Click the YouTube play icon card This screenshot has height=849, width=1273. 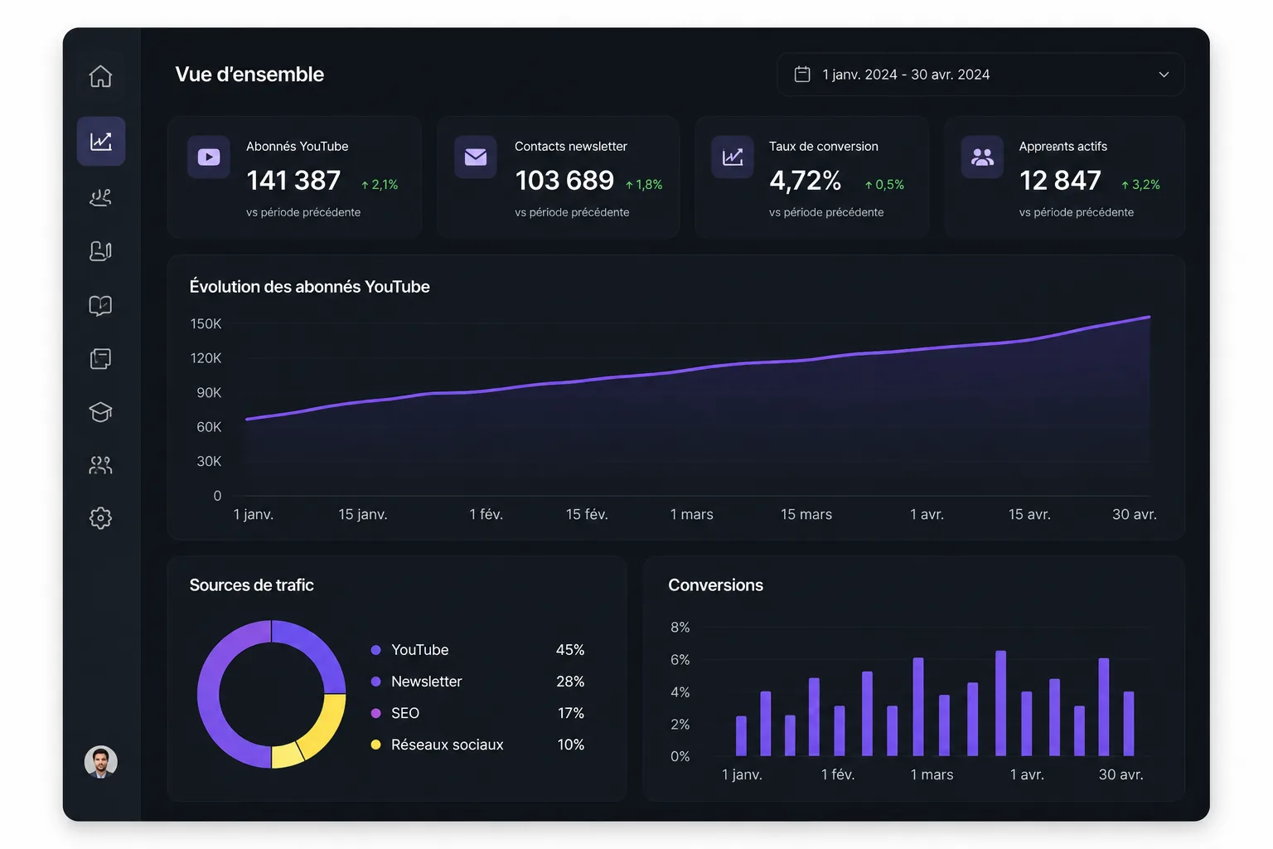[209, 157]
